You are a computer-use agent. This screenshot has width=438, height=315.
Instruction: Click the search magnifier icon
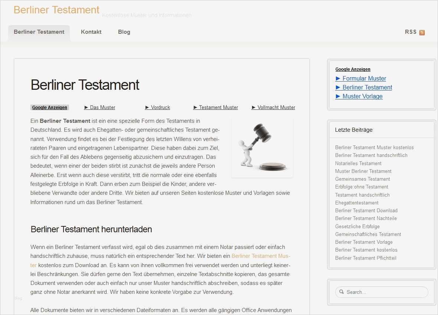click(x=341, y=292)
